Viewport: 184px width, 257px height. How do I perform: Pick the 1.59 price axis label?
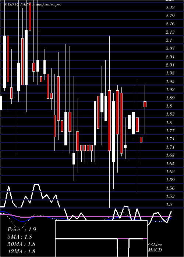[x=170, y=180]
